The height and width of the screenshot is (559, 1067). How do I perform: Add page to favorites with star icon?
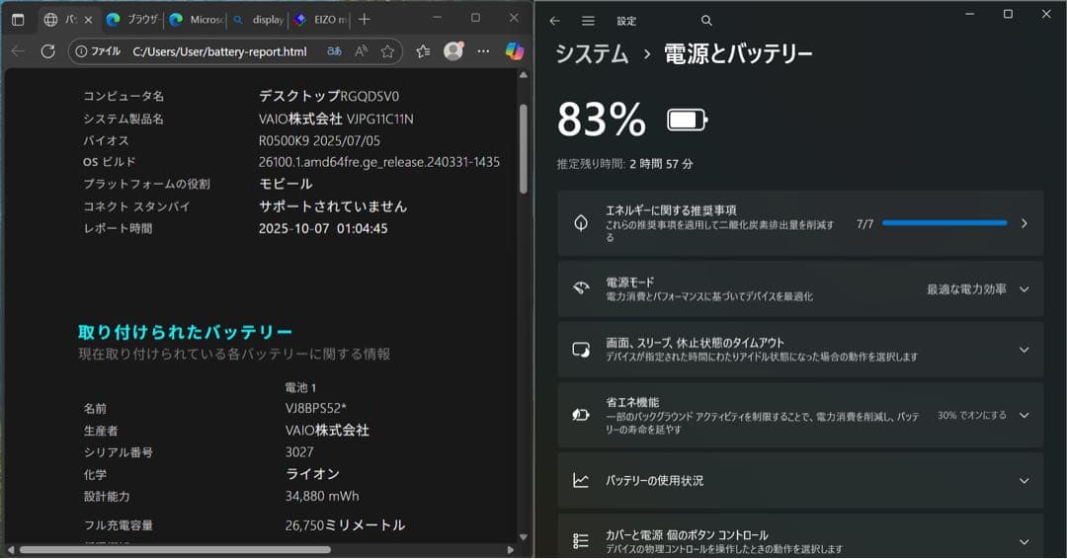pos(387,51)
